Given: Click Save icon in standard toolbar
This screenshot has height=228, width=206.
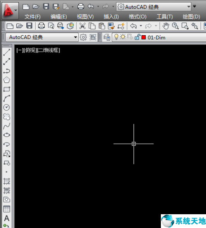Looking at the screenshot, I should pos(29,26).
